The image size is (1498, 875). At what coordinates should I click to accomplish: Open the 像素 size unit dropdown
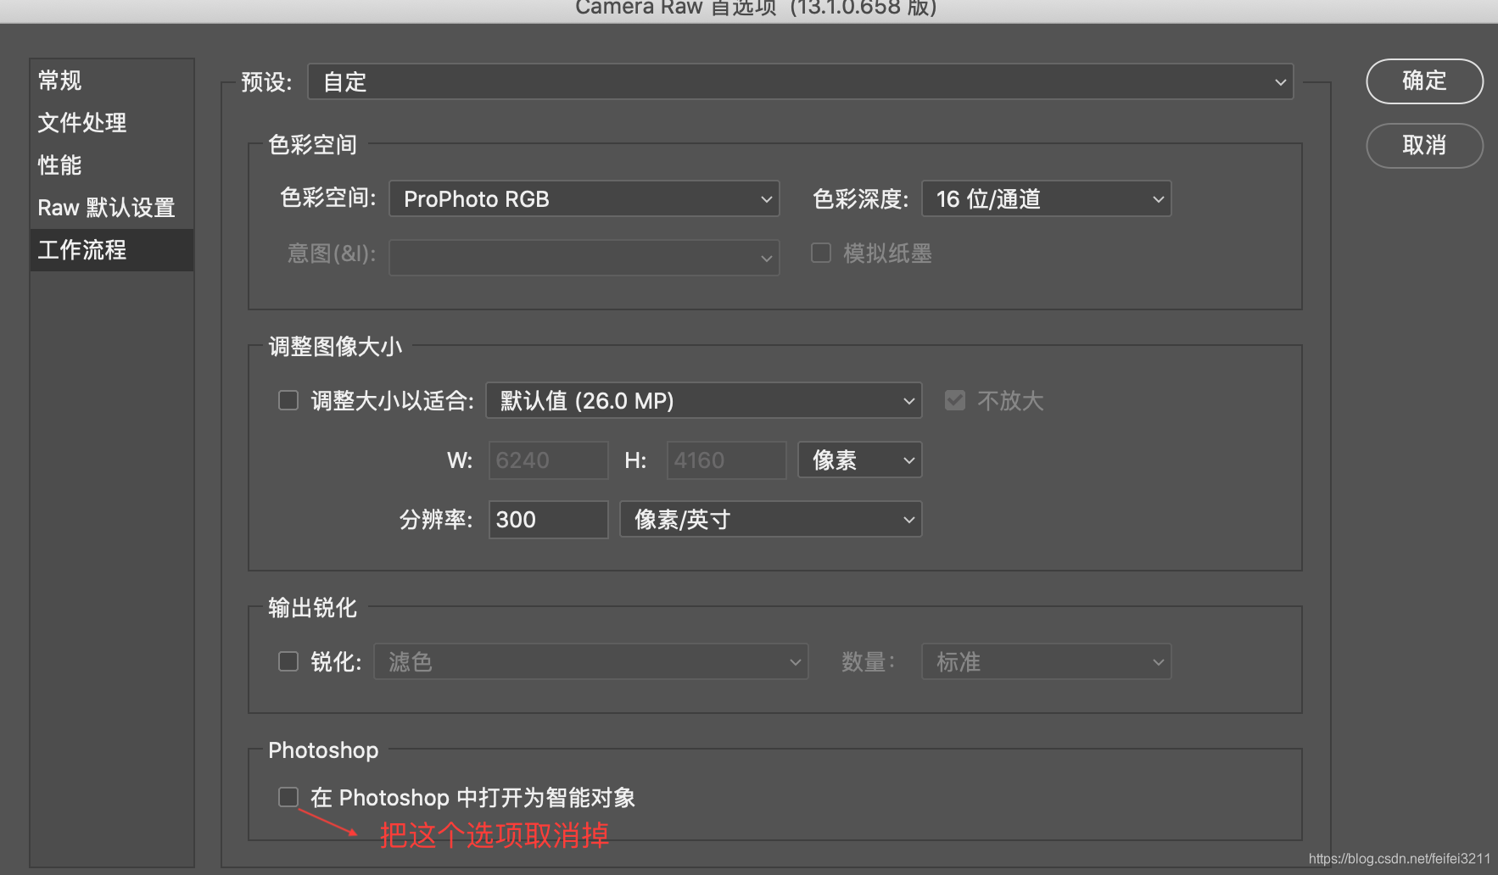859,460
